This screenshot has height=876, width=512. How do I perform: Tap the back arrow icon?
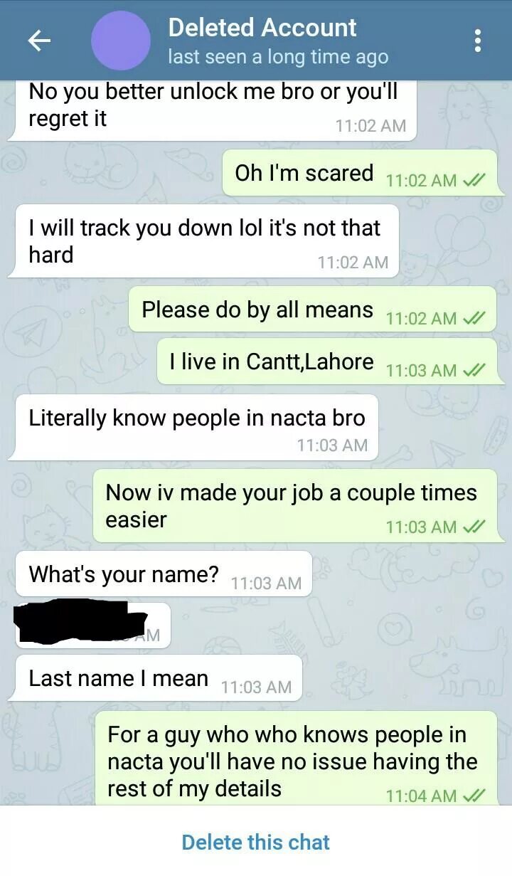(39, 41)
